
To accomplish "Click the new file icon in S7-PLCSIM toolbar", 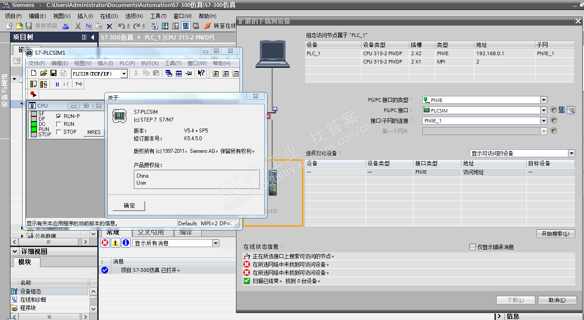I will [34, 73].
